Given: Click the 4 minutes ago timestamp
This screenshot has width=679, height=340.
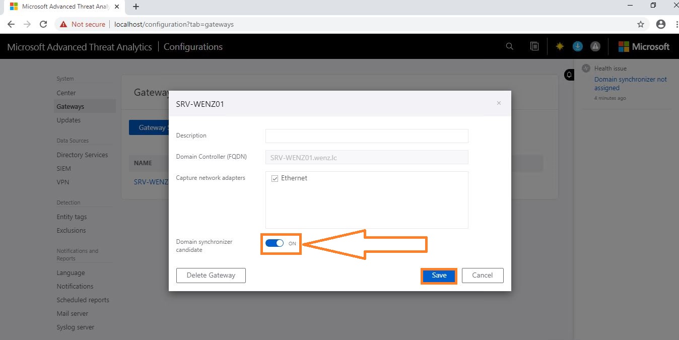Looking at the screenshot, I should pyautogui.click(x=610, y=98).
